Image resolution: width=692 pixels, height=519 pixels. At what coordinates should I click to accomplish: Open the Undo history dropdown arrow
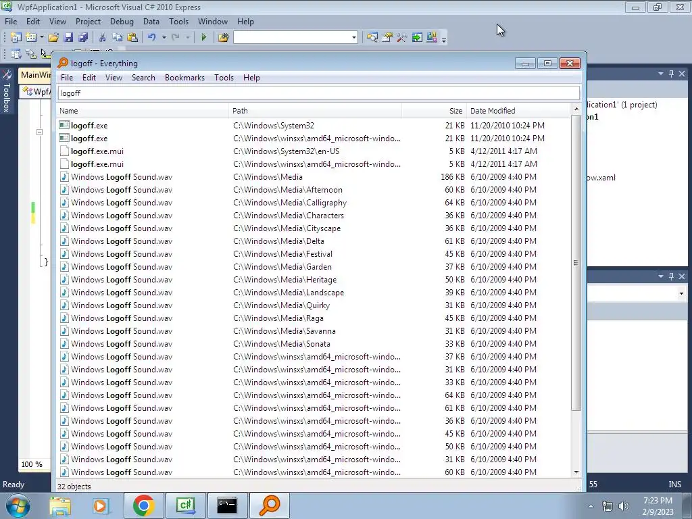[x=164, y=38]
